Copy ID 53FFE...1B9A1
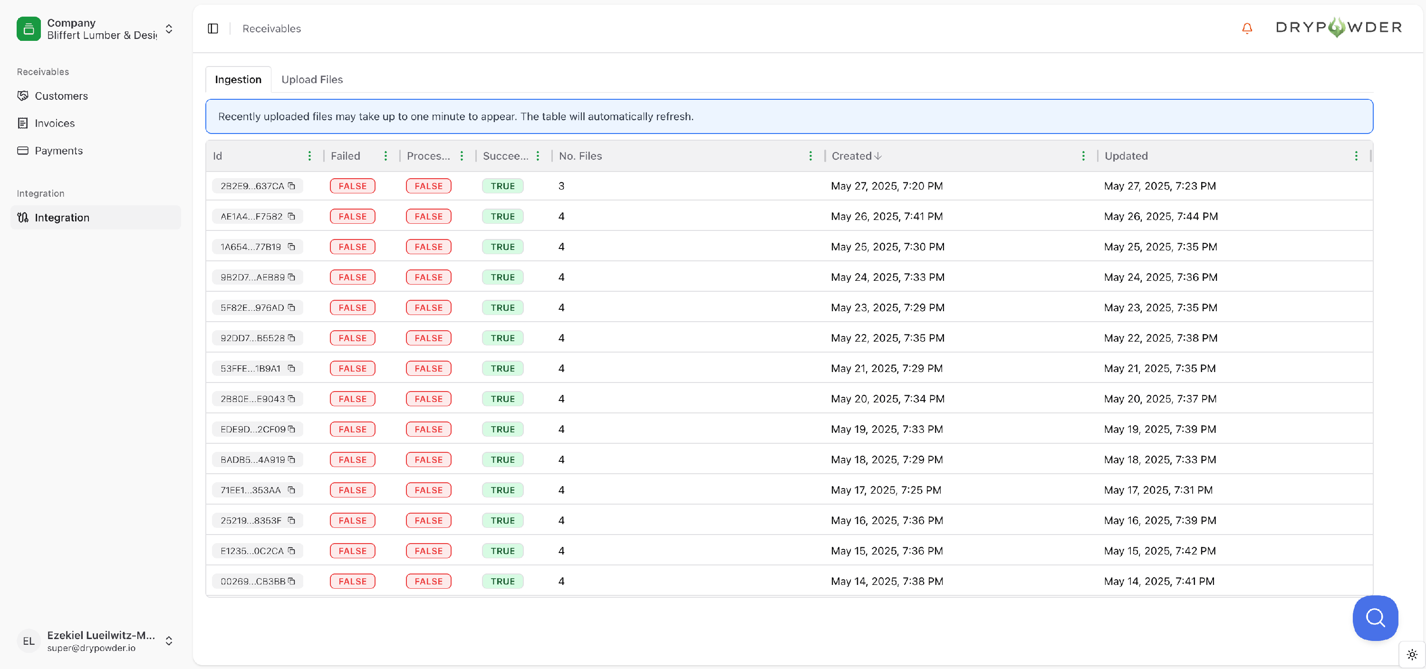Image resolution: width=1426 pixels, height=669 pixels. tap(292, 369)
